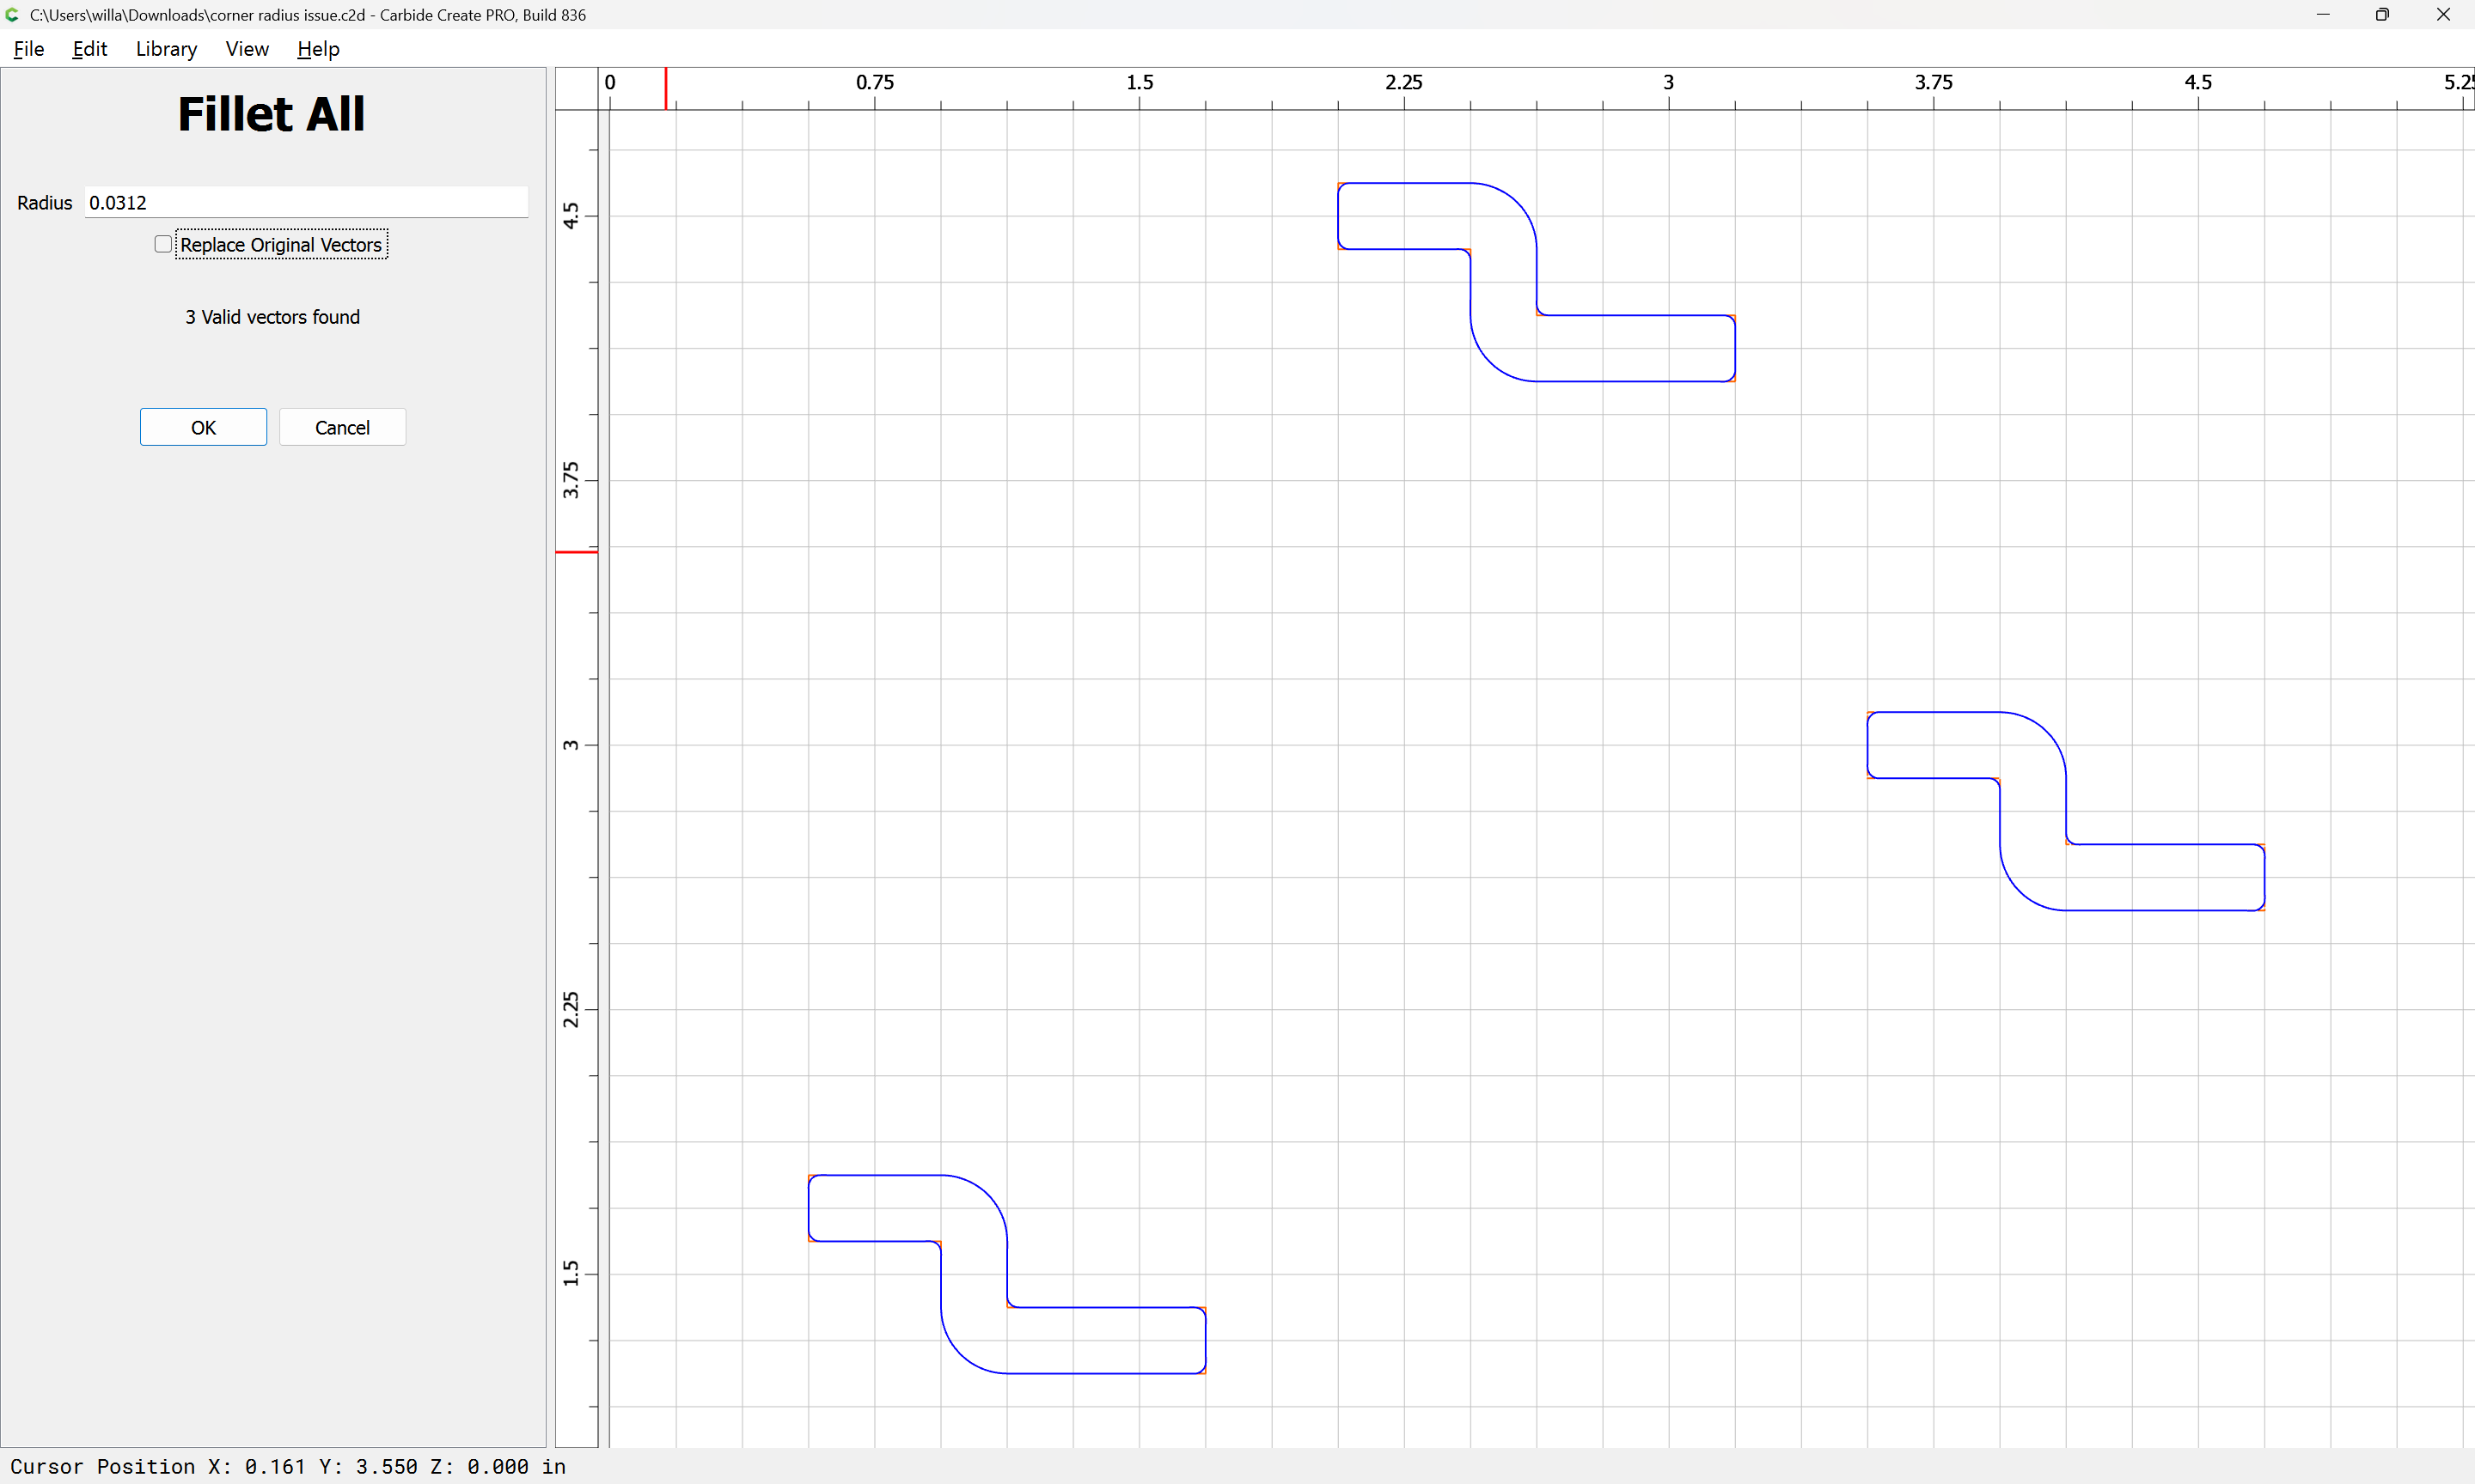Open the File menu
This screenshot has height=1484, width=2475.
28,49
